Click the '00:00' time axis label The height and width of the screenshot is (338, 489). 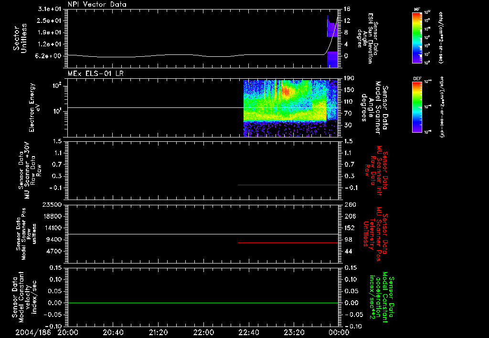pyautogui.click(x=339, y=332)
